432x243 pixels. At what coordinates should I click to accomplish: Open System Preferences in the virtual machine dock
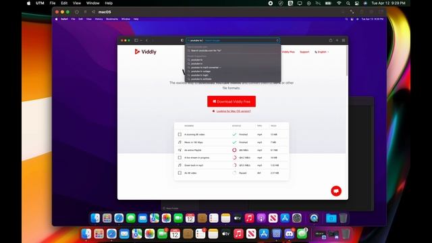(x=297, y=218)
